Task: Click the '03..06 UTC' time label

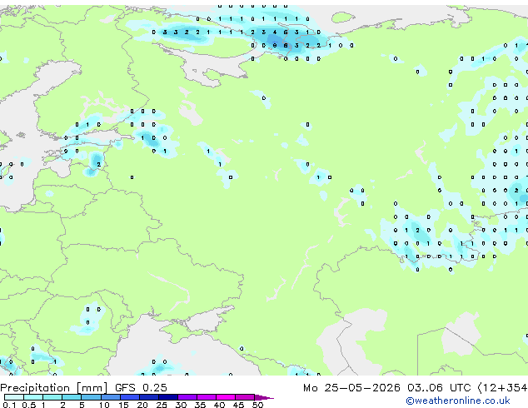Action: pos(438,388)
